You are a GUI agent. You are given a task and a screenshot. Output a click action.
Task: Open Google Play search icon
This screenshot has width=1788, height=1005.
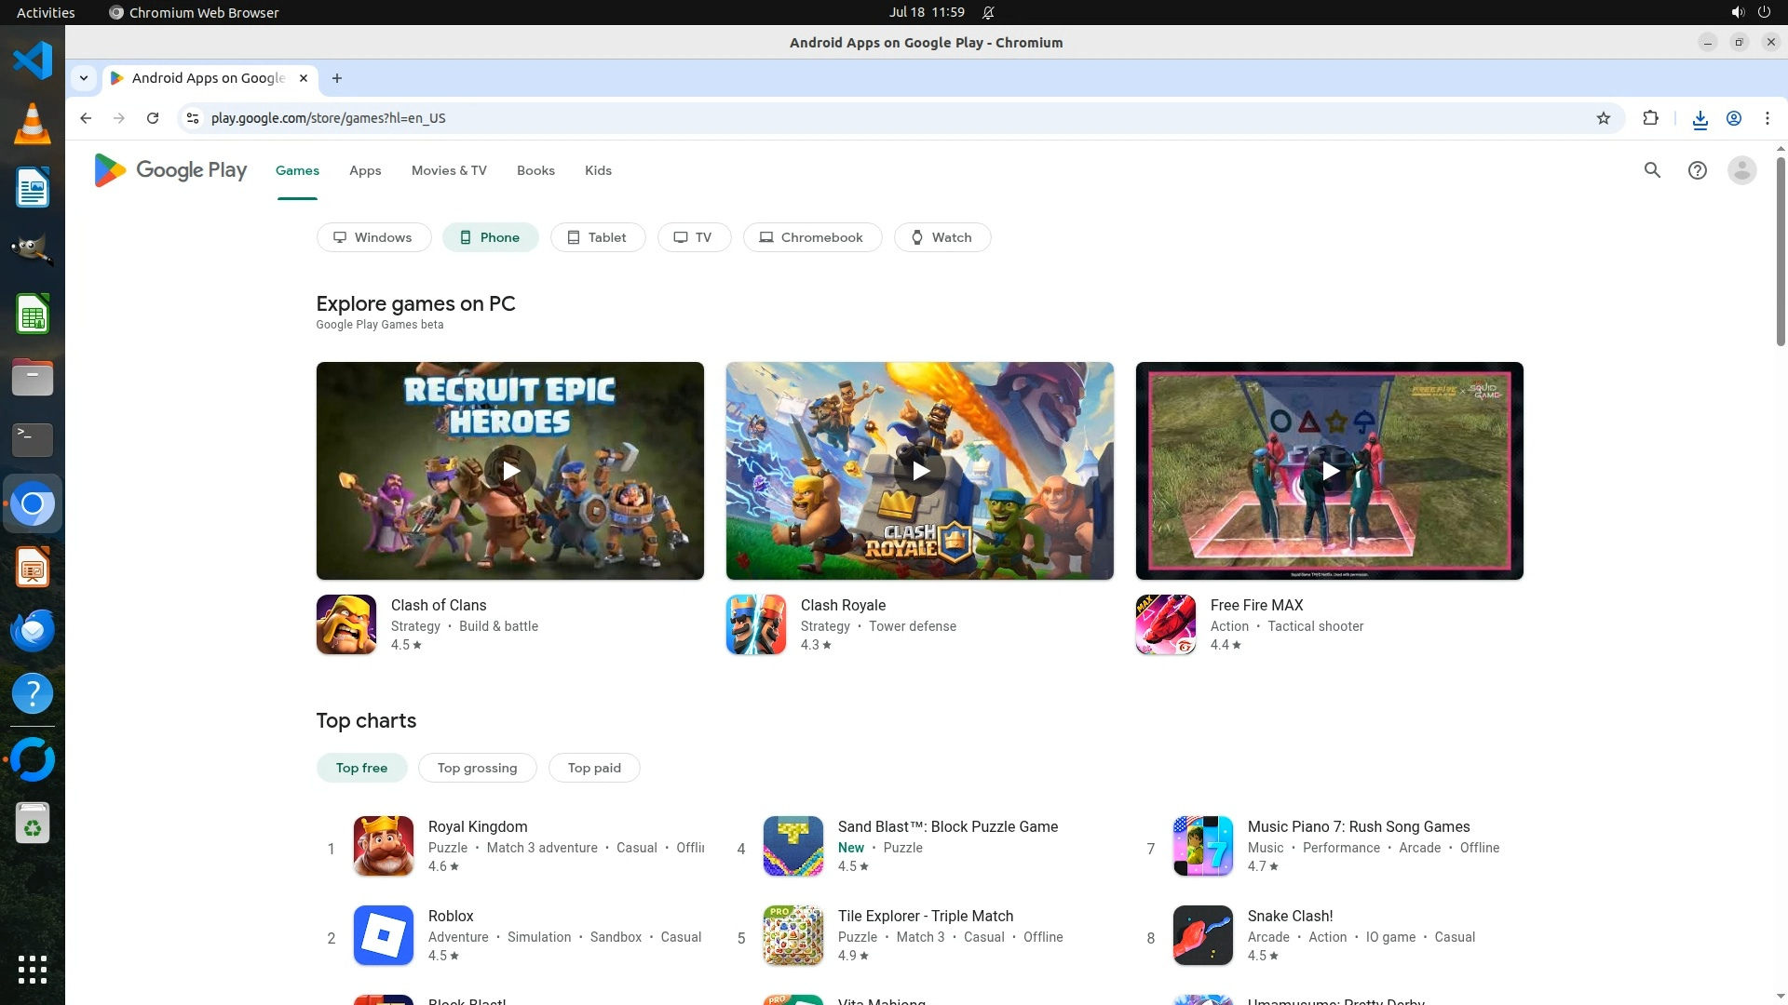1652,170
